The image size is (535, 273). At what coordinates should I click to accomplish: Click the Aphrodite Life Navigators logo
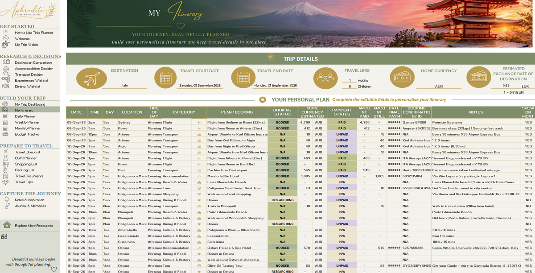coord(29,11)
